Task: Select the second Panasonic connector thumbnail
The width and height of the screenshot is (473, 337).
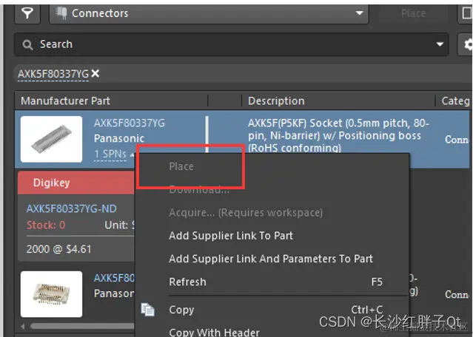Action: pos(51,294)
